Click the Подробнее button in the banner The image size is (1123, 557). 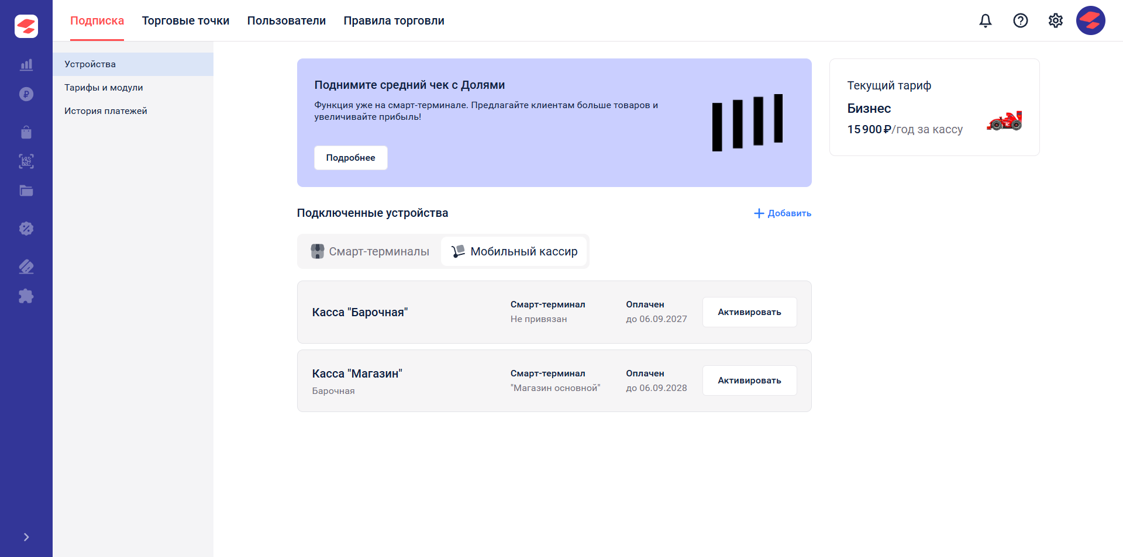click(351, 158)
